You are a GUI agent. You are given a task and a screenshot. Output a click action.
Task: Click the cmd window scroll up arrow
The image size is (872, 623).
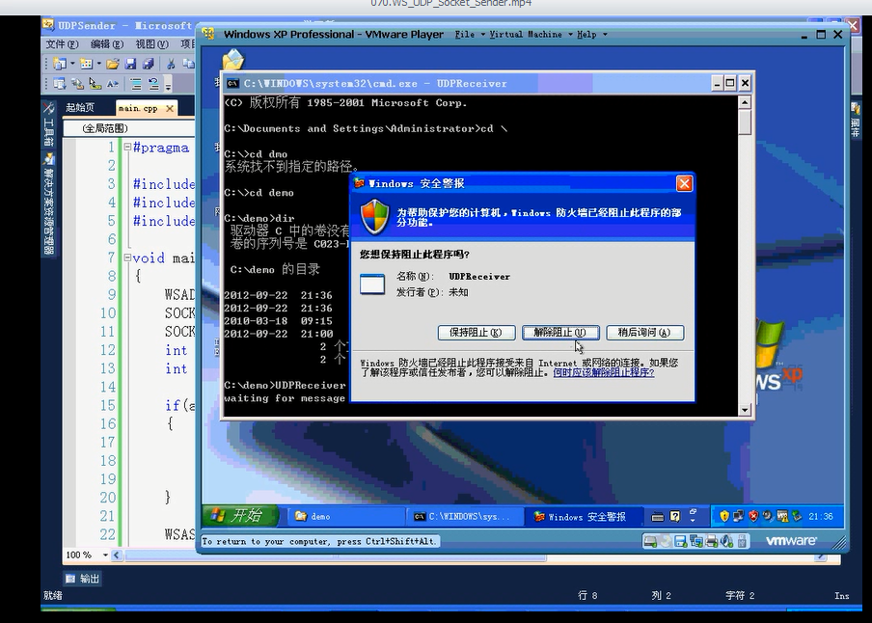745,102
